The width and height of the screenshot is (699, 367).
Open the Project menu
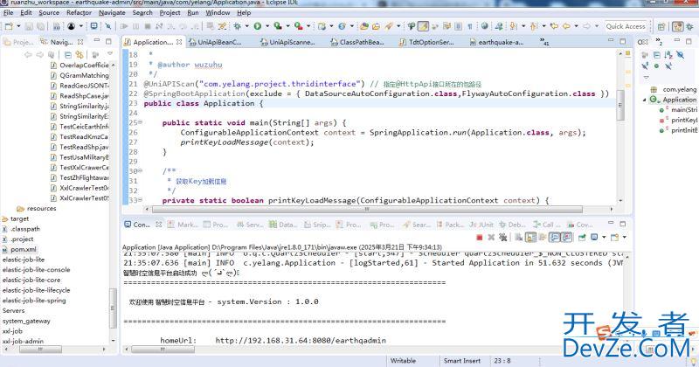click(x=170, y=12)
